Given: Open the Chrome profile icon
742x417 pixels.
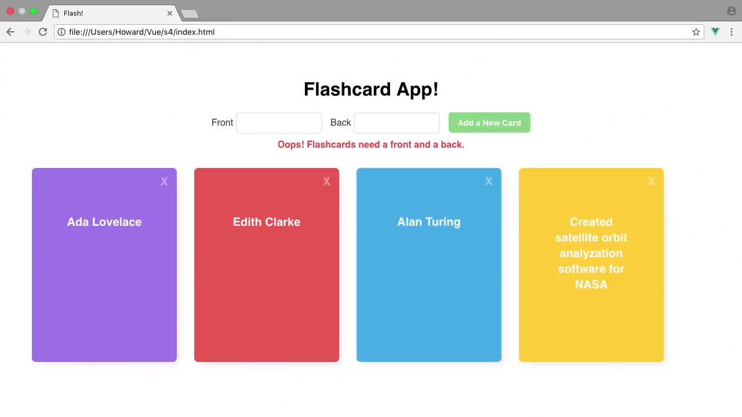Looking at the screenshot, I should point(732,11).
